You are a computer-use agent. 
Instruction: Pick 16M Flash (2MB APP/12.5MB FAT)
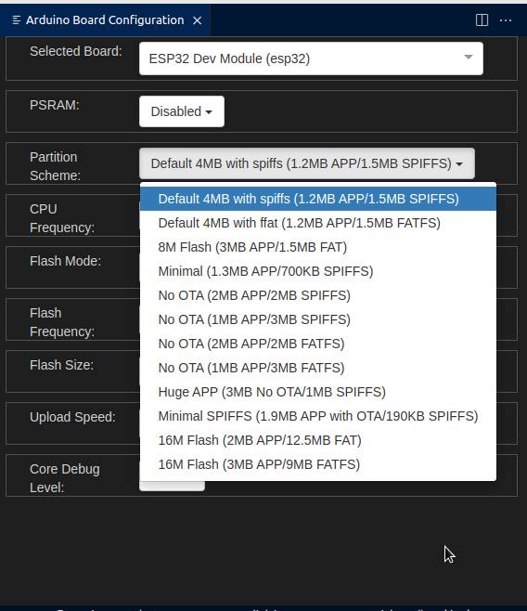point(318,440)
